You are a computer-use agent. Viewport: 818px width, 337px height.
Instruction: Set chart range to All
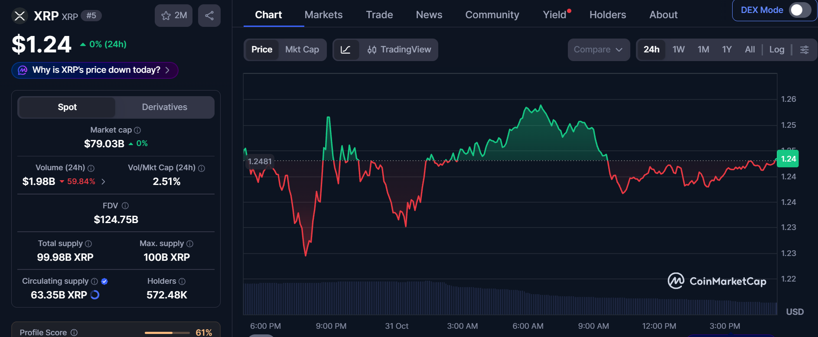pos(750,50)
